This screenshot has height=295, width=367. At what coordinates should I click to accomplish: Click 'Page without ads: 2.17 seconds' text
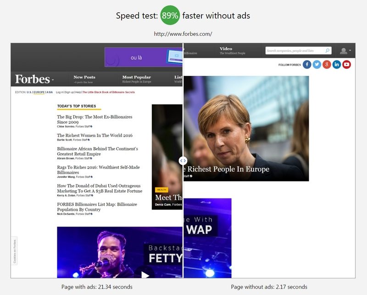click(269, 287)
